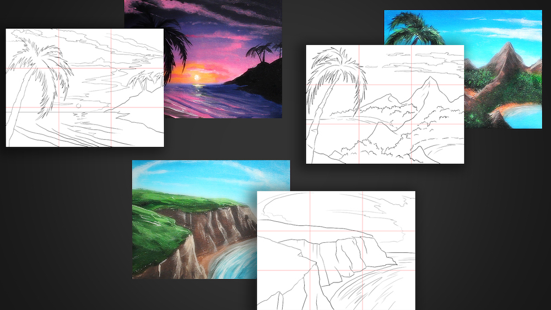551x310 pixels.
Task: Click the green palm fronds in mountain painting
Action: [x=413, y=28]
